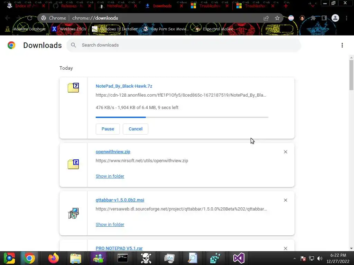Remove PRO NOTEPAD V5.1.rar from the list
The width and height of the screenshot is (354, 265).
[x=286, y=248]
